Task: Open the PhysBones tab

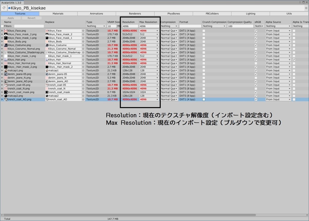Action: click(174, 13)
